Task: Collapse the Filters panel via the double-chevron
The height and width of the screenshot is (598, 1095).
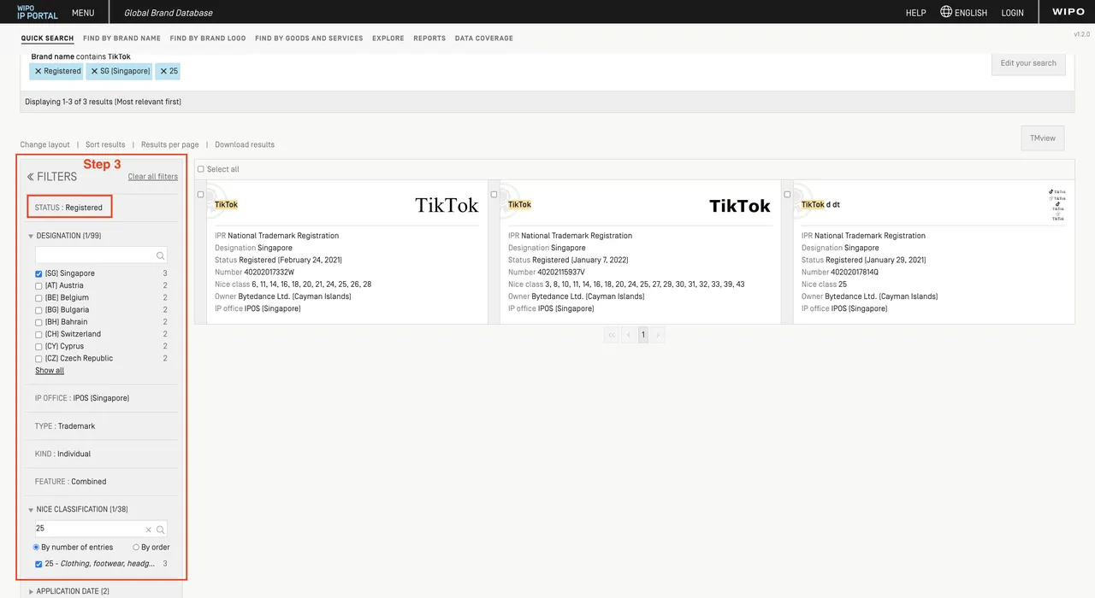Action: click(x=30, y=177)
